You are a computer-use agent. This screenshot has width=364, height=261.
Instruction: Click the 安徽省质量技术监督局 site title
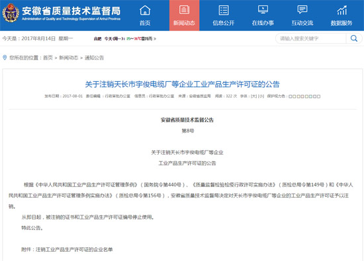click(x=71, y=11)
